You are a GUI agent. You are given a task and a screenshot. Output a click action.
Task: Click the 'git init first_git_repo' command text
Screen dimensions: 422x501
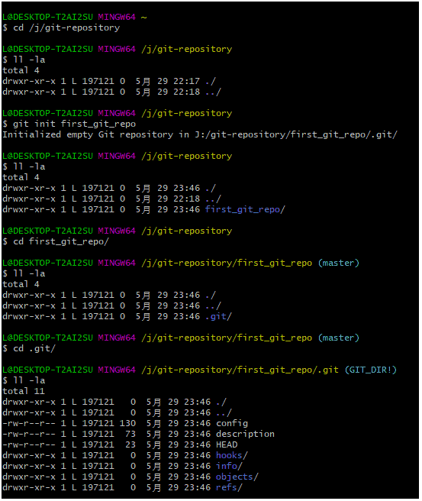(74, 124)
